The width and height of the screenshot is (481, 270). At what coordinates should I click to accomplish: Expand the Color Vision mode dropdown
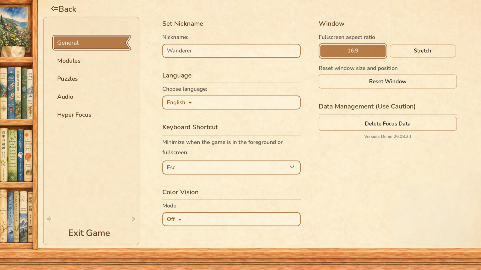point(231,219)
